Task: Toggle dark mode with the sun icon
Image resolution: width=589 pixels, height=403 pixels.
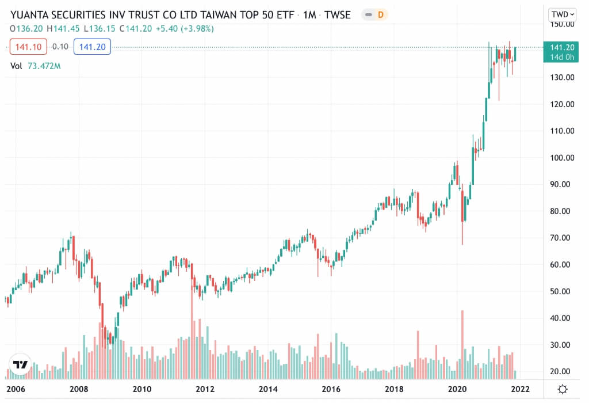Action: pyautogui.click(x=562, y=389)
